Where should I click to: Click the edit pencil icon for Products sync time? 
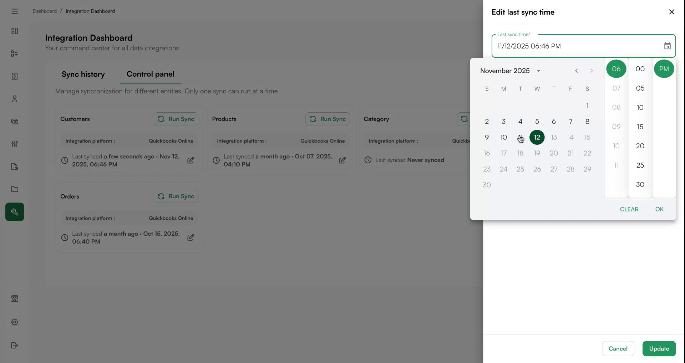(342, 160)
